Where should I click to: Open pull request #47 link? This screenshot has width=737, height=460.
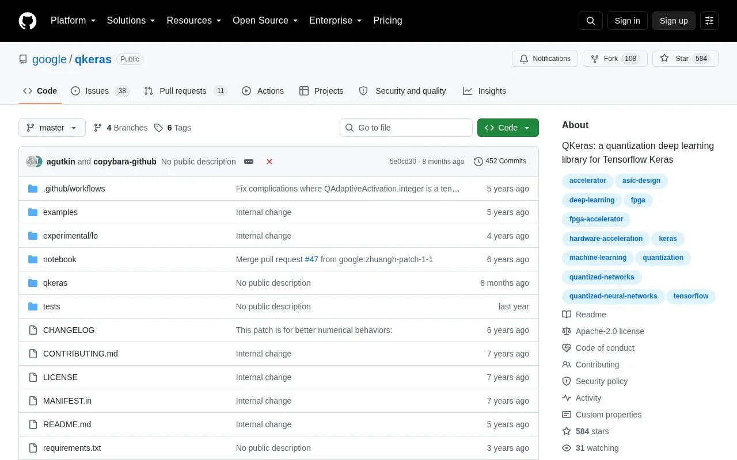311,259
